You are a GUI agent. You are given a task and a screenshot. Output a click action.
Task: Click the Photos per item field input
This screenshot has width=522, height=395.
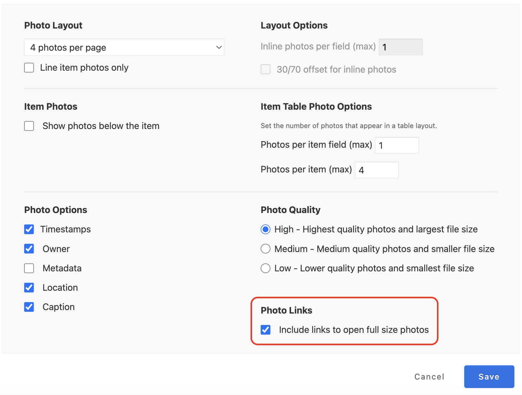[397, 145]
